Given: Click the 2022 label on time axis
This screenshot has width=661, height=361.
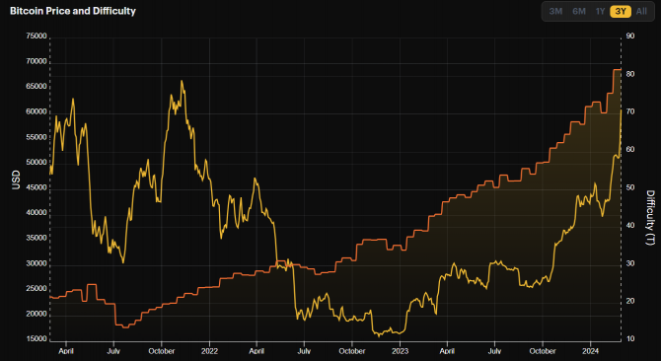Looking at the screenshot, I should pyautogui.click(x=209, y=351).
